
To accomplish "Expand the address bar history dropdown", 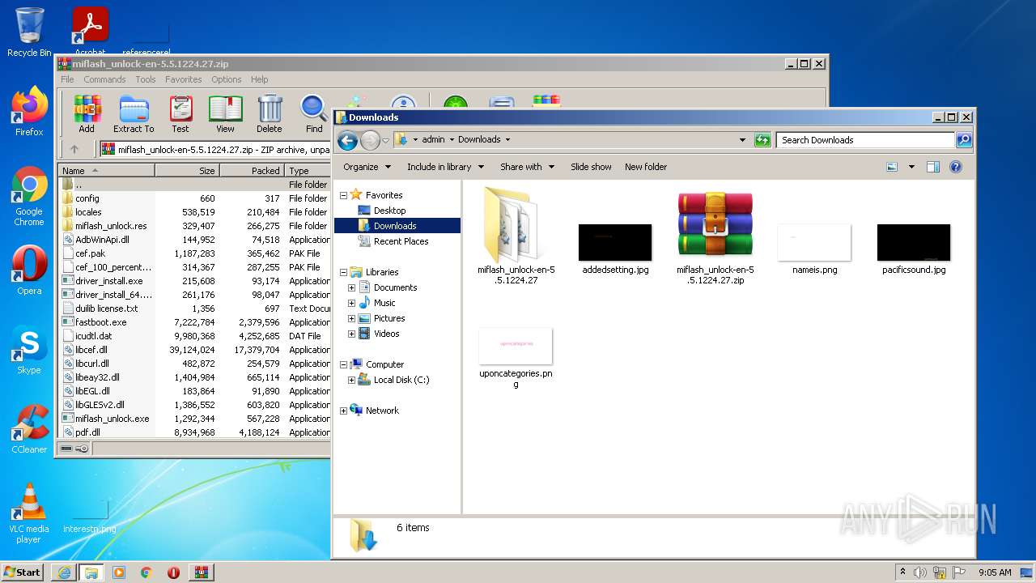I will pos(742,140).
